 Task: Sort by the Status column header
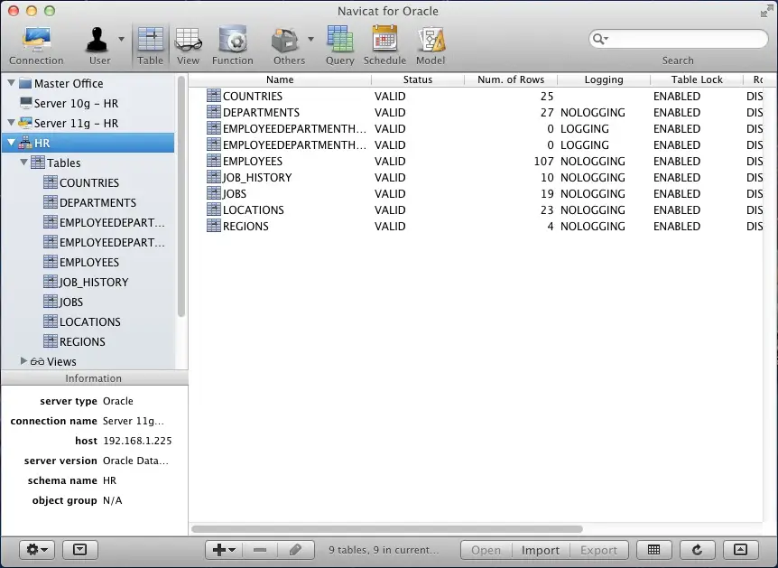[417, 79]
